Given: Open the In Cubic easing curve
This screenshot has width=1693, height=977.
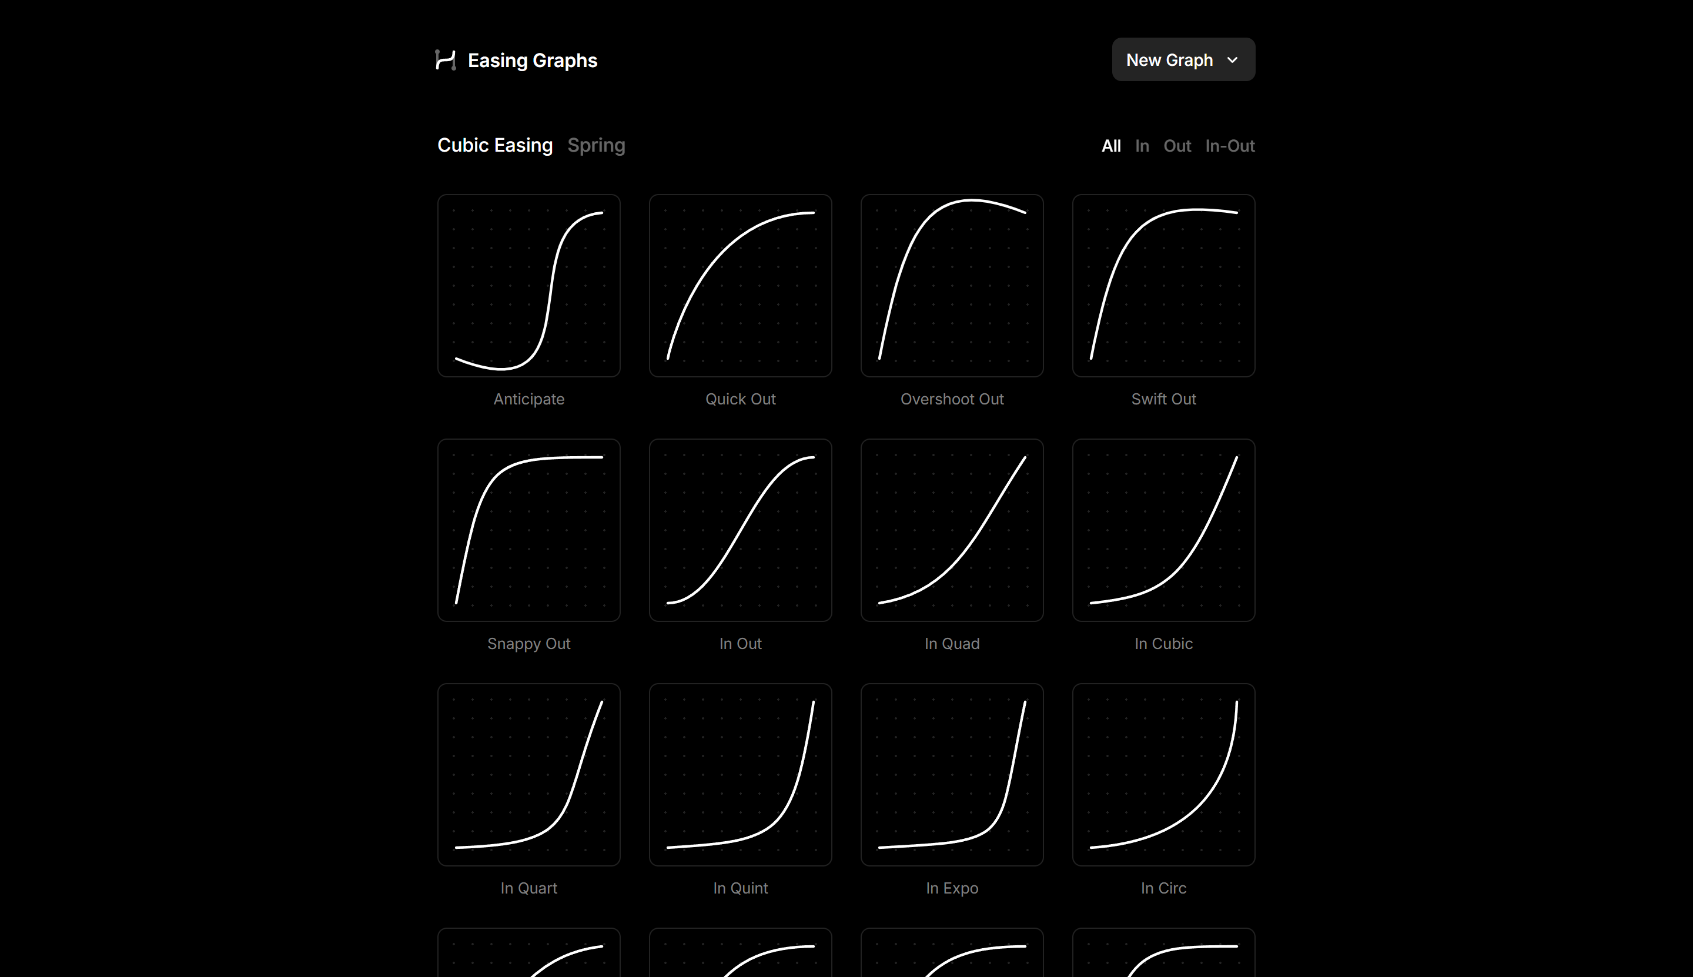Looking at the screenshot, I should coord(1163,530).
